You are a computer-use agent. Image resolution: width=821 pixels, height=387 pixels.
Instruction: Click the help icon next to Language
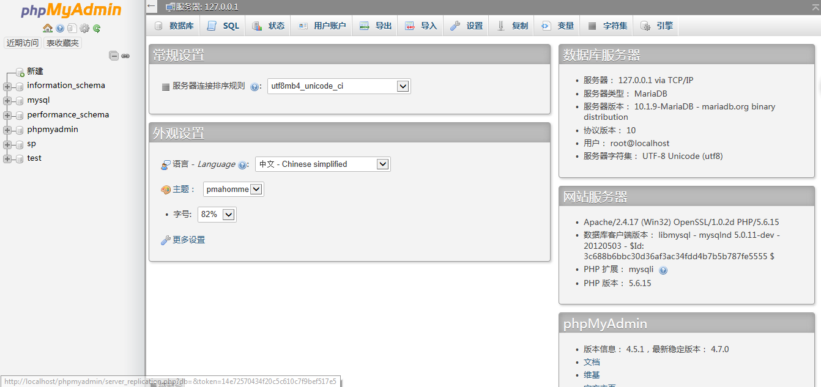coord(242,165)
